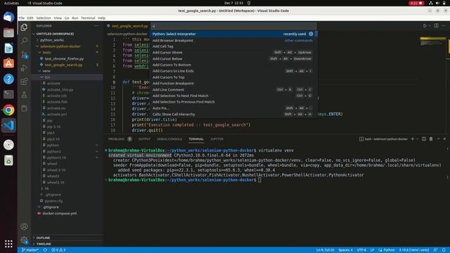Open the File menu
Viewport: 450px width, 253px height.
pyautogui.click(x=22, y=18)
